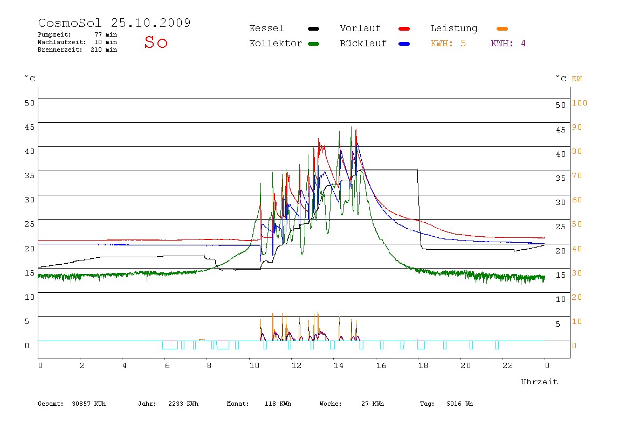The width and height of the screenshot is (619, 437).
Task: Click the '30857 KWh' total value
Action: pos(89,404)
